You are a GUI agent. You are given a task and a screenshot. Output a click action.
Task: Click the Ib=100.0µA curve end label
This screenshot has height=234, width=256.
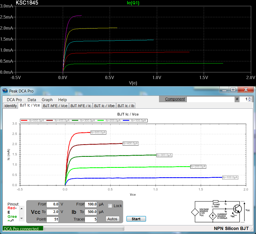pyautogui.click(x=230, y=177)
